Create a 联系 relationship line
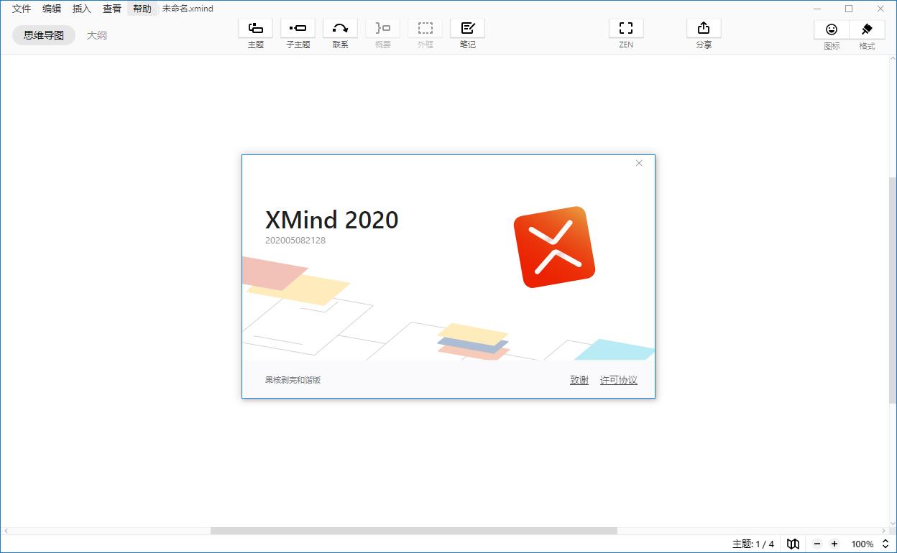The image size is (897, 553). (x=340, y=32)
